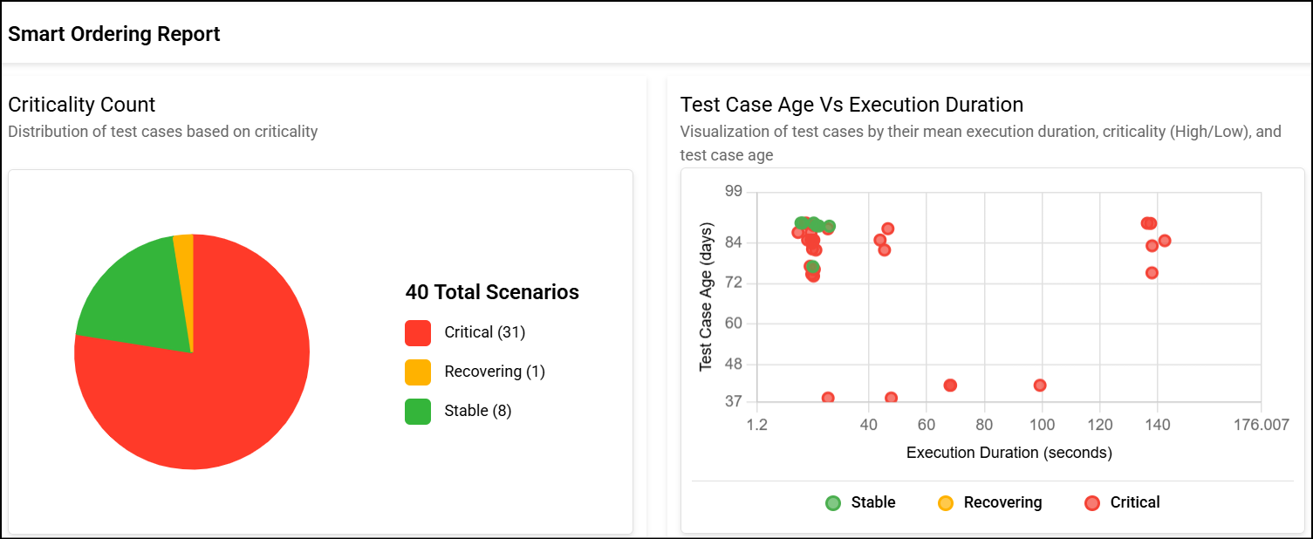Click the 40 Total Scenarios label
1313x539 pixels.
[x=492, y=292]
